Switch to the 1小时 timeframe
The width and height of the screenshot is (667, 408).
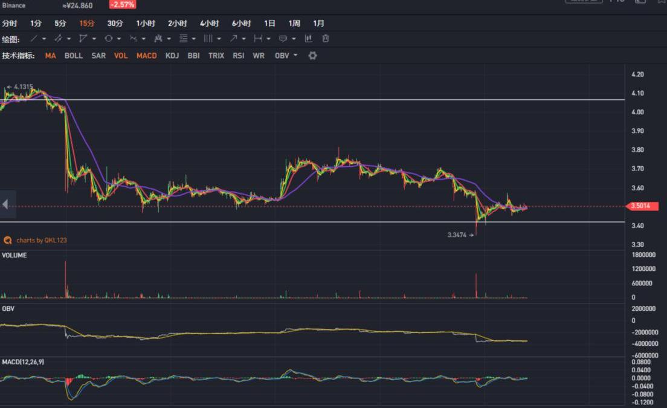point(146,24)
